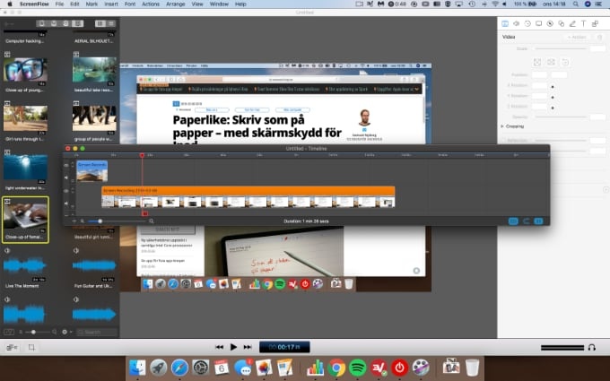Image resolution: width=610 pixels, height=381 pixels.
Task: Open the Video Motion inspector tab
Action: pyautogui.click(x=527, y=23)
